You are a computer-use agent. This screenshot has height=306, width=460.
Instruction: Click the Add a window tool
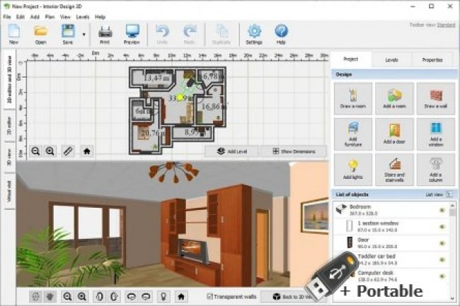436,134
